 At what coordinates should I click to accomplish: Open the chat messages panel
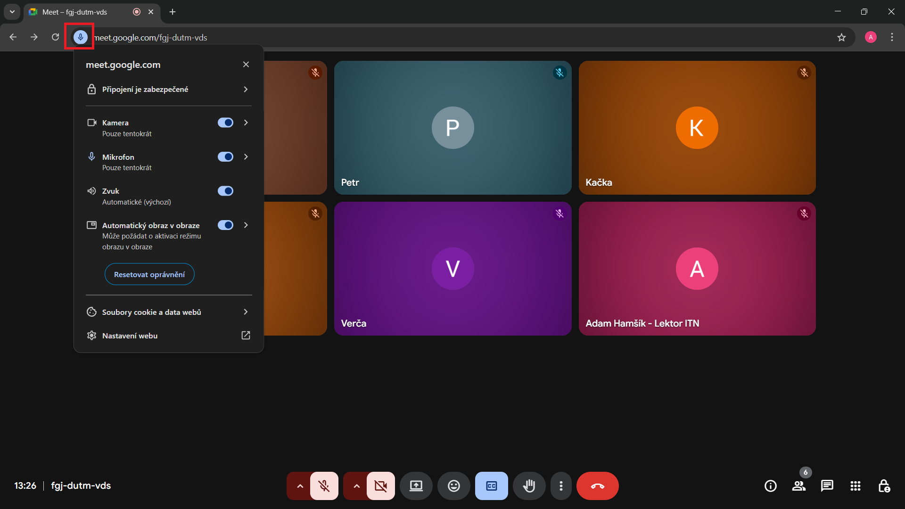pyautogui.click(x=827, y=486)
